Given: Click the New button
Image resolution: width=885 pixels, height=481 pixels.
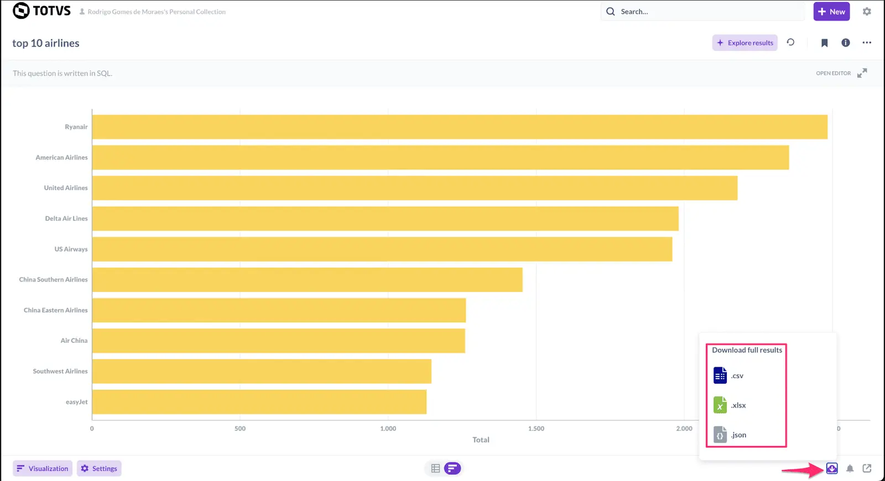Looking at the screenshot, I should coord(831,12).
